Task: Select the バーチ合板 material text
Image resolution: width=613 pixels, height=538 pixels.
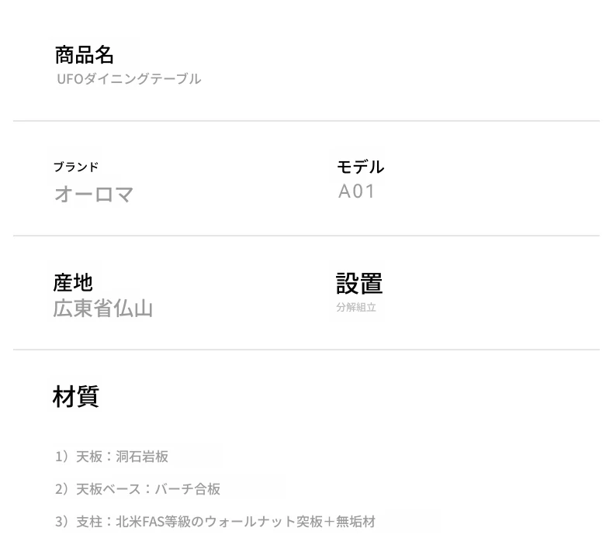Action: point(187,489)
